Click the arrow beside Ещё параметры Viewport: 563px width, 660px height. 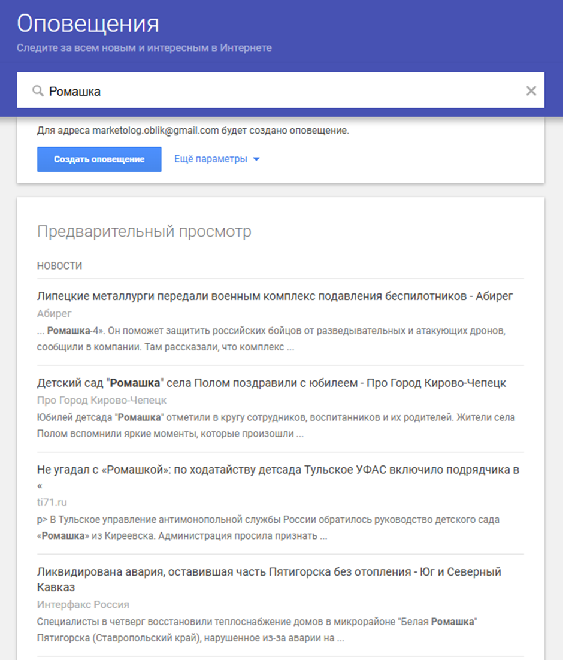coord(256,160)
